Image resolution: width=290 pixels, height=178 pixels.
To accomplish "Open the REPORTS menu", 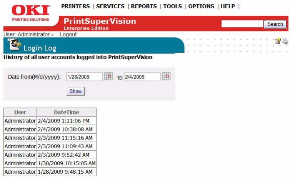I will point(144,6).
